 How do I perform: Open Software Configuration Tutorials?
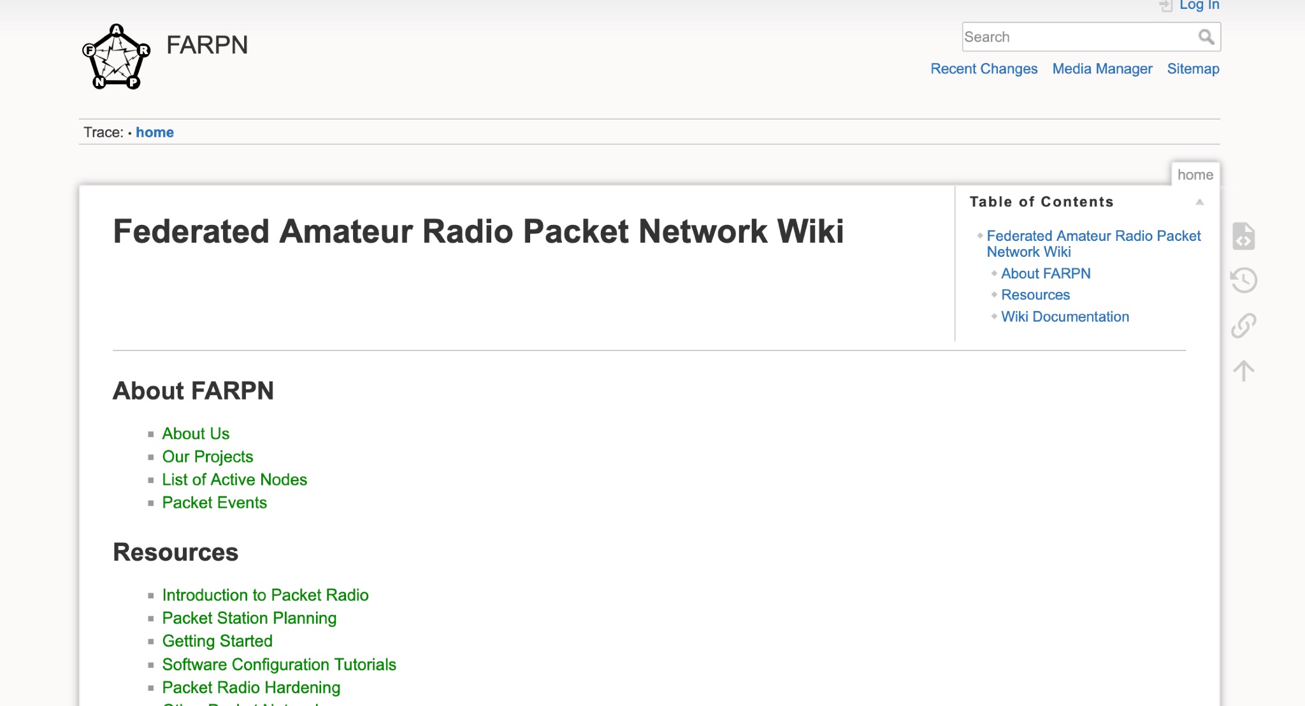(279, 664)
